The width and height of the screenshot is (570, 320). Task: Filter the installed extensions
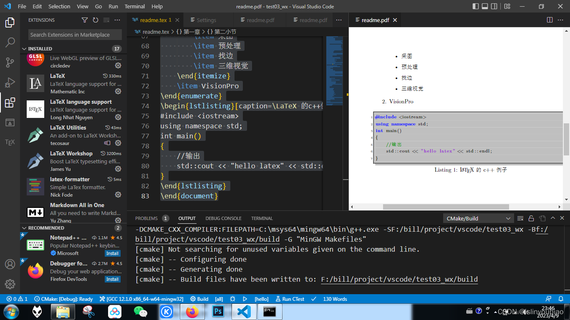pyautogui.click(x=85, y=20)
